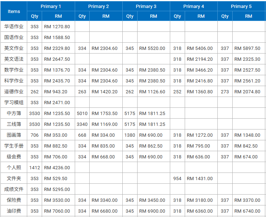Click the 1380 quantity in 图画簿 row

(x=130, y=135)
